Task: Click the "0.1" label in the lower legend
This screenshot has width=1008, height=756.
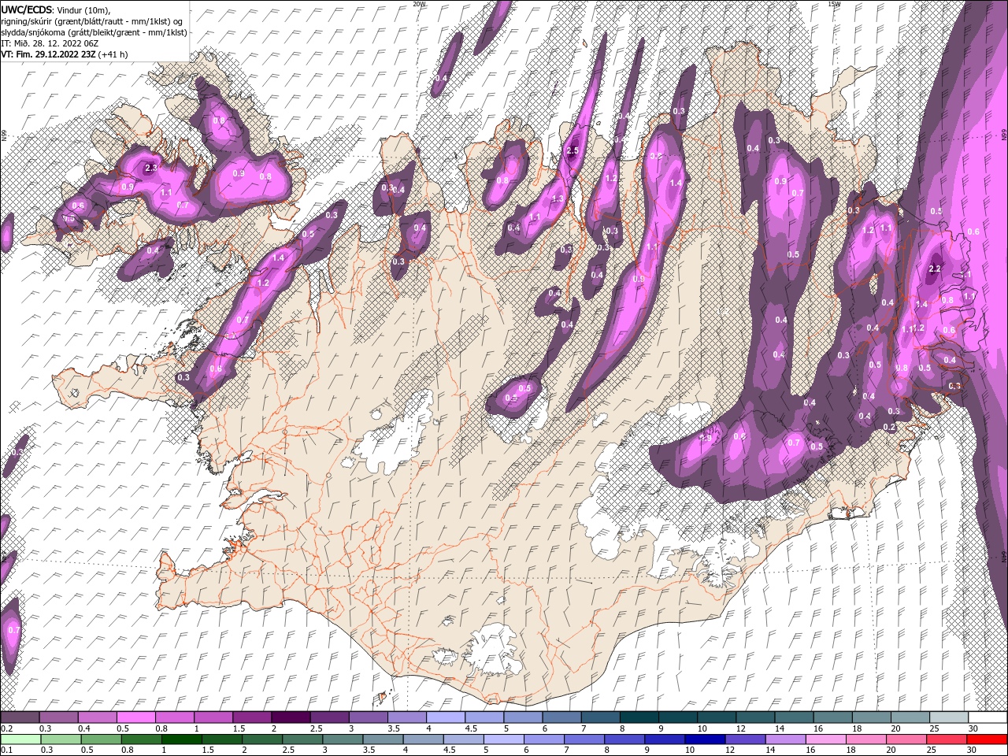Action: [x=6, y=750]
